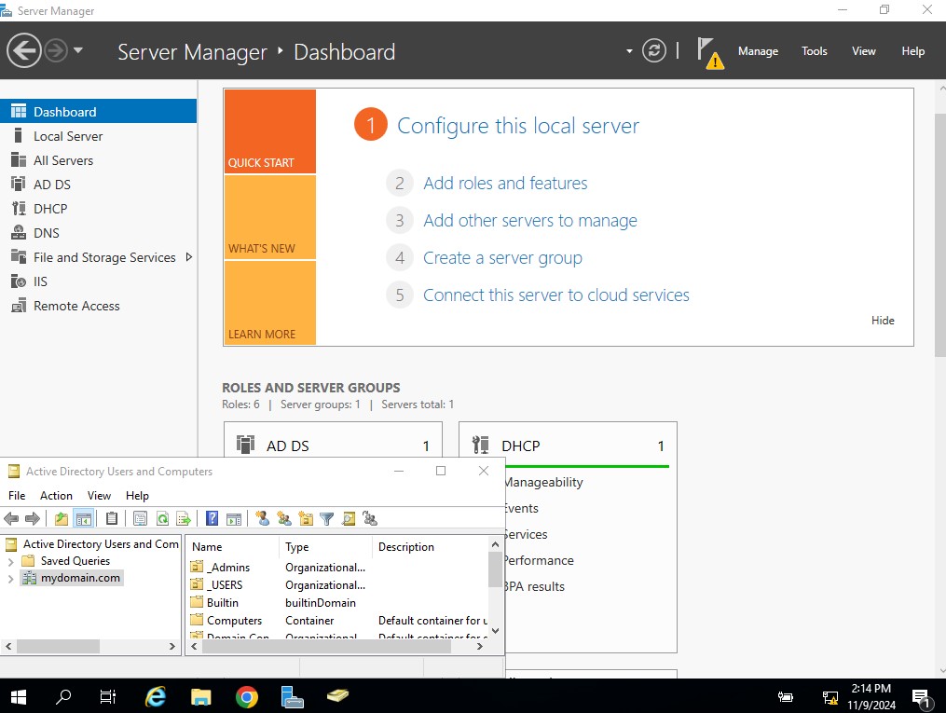
Task: Click the clipboard icon in the AD toolbar
Action: click(112, 518)
